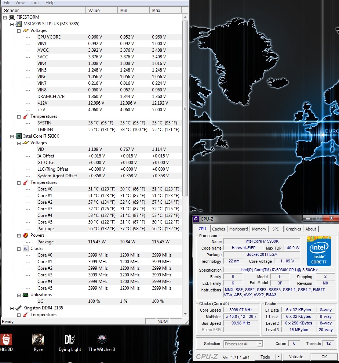
Task: Click the Value column header
Action: pos(102,10)
